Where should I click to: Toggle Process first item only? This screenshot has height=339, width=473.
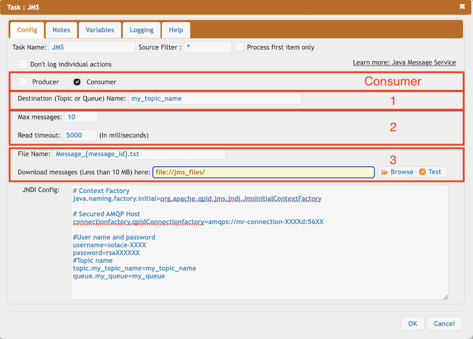tap(239, 47)
